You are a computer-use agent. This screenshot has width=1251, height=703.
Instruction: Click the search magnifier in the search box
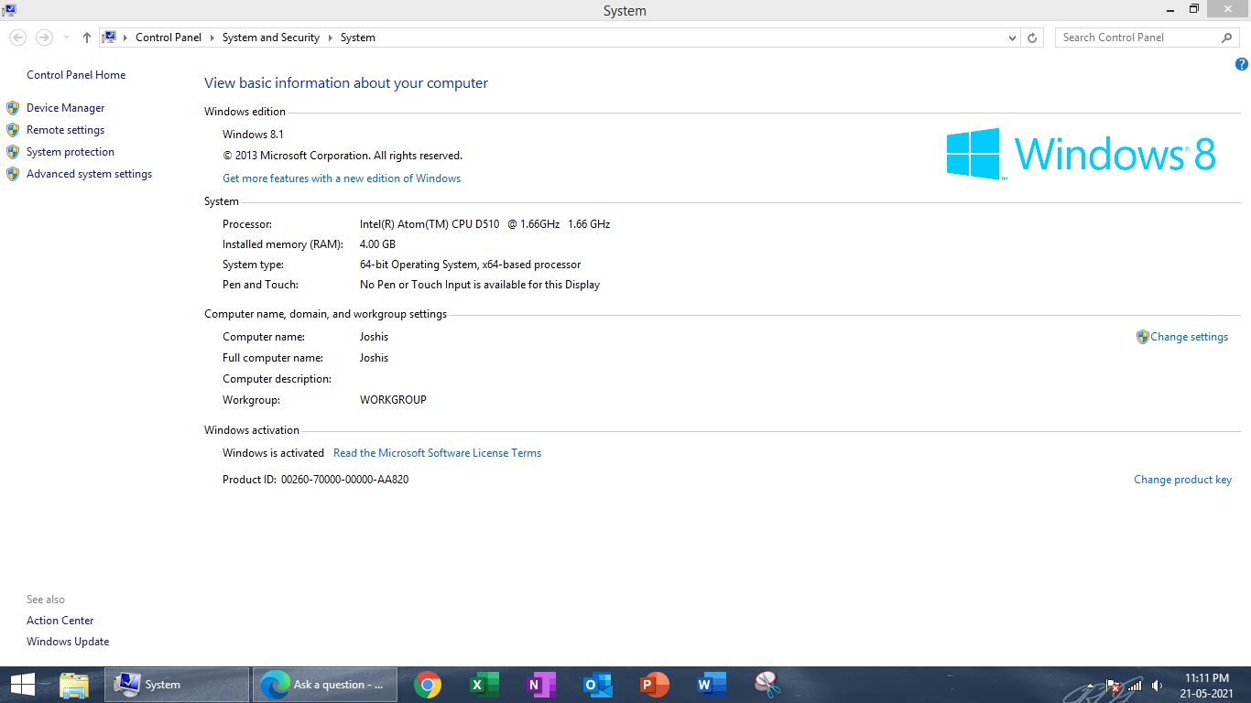pyautogui.click(x=1227, y=37)
